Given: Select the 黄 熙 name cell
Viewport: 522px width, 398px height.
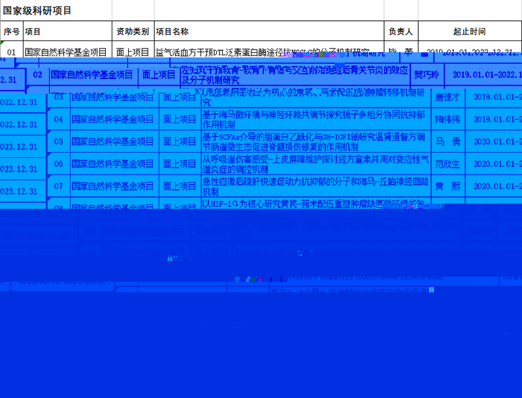Looking at the screenshot, I should (x=448, y=186).
